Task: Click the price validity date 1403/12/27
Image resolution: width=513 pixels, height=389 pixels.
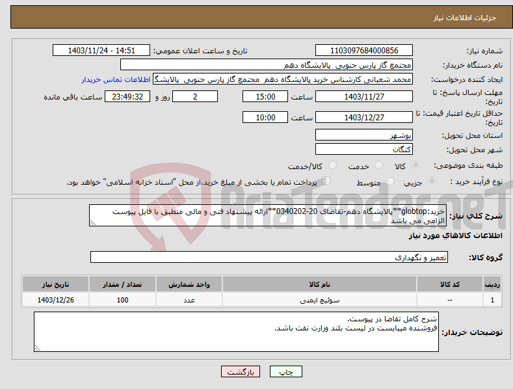Action: (x=364, y=117)
